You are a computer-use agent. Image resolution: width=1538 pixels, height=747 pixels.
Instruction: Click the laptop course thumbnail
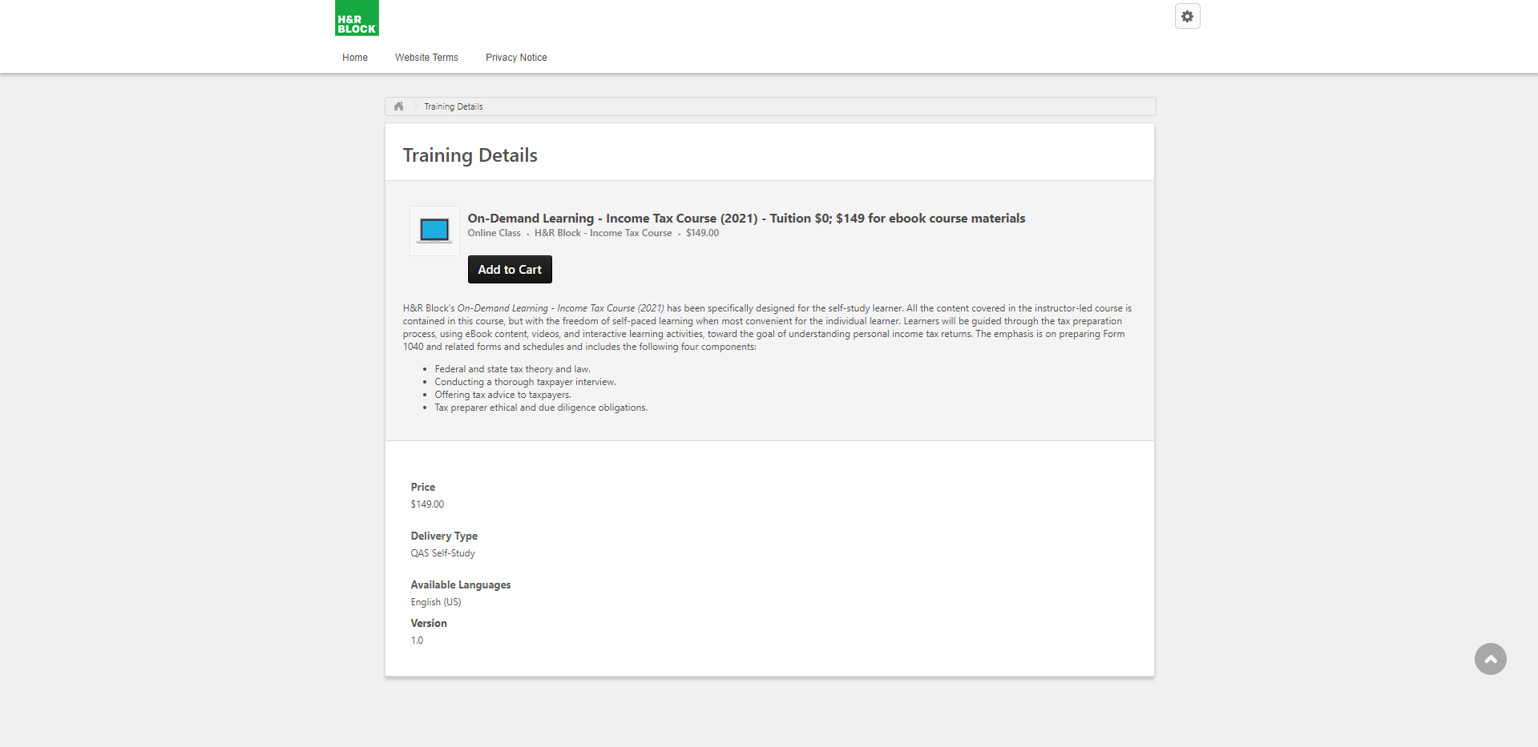(434, 231)
